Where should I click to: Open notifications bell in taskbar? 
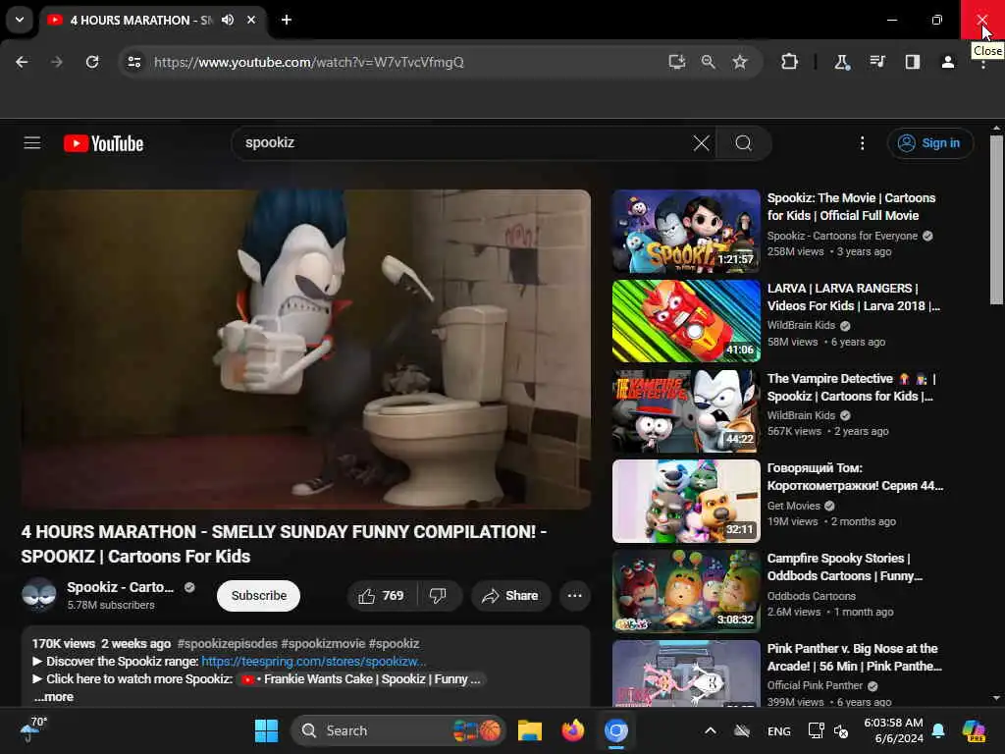click(x=938, y=730)
